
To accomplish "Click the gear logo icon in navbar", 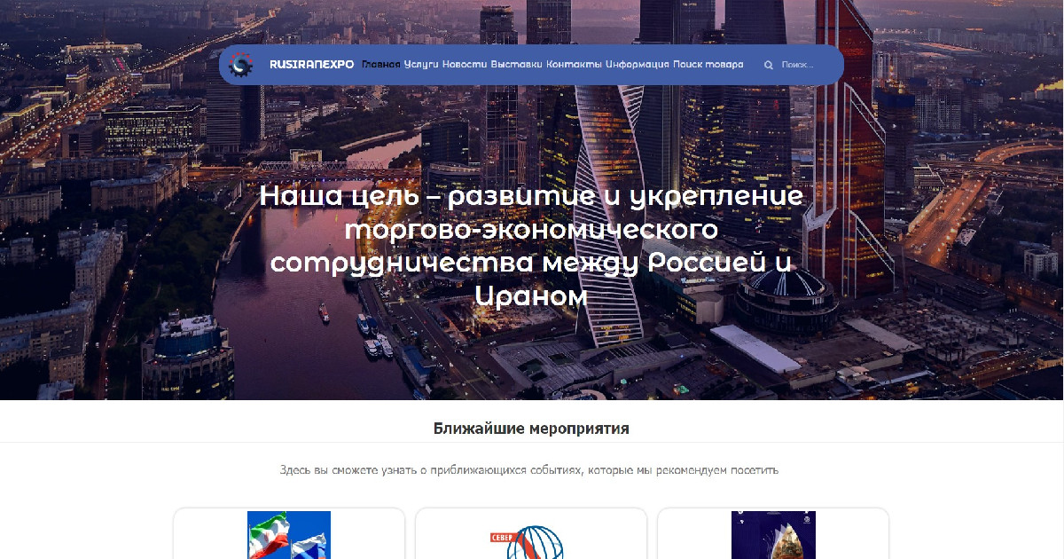I will [x=240, y=65].
